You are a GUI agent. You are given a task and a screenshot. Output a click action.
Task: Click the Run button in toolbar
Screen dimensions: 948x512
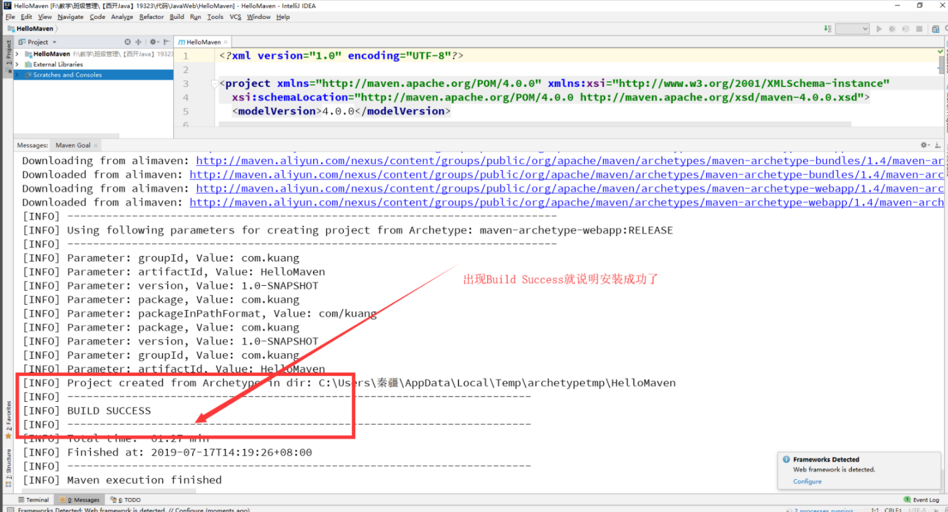tap(879, 29)
